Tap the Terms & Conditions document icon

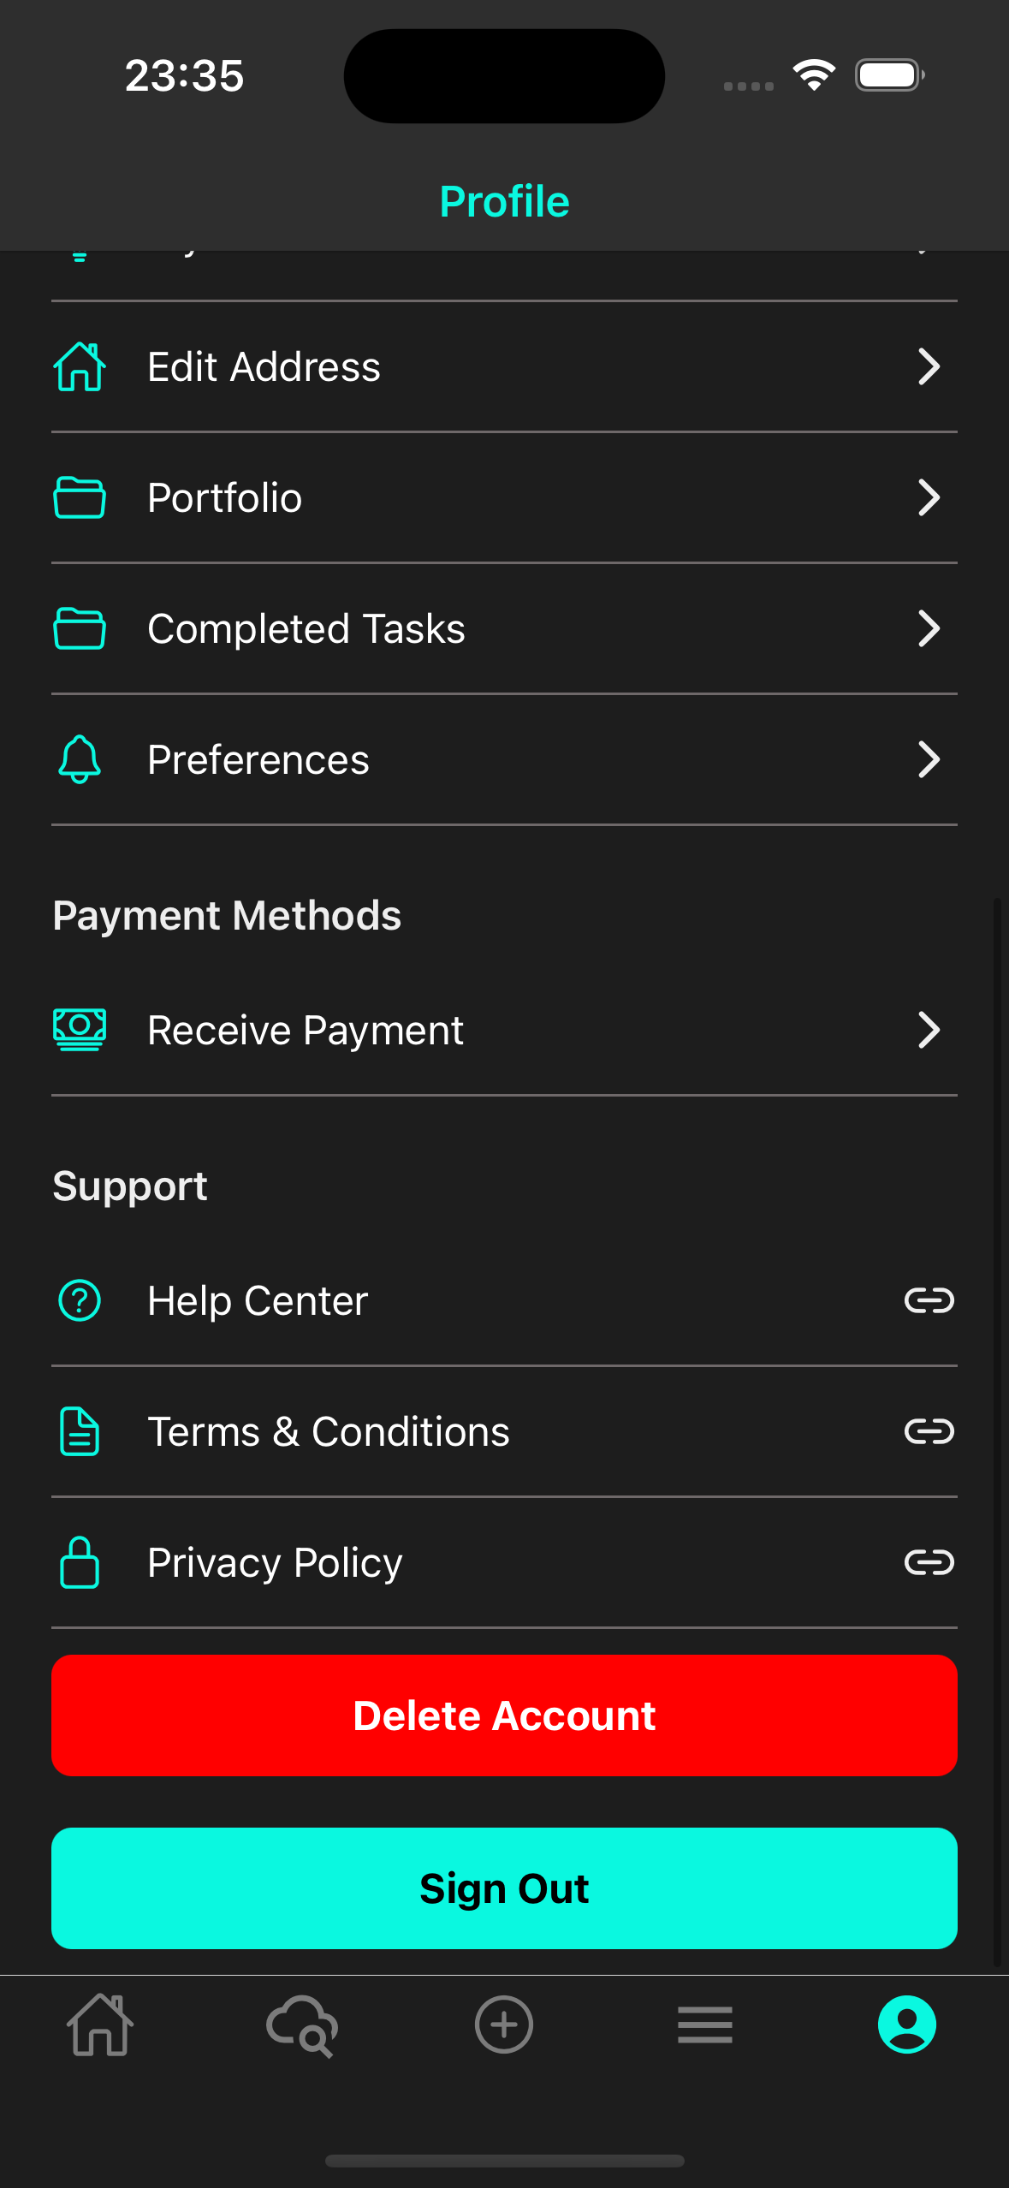[x=80, y=1431]
